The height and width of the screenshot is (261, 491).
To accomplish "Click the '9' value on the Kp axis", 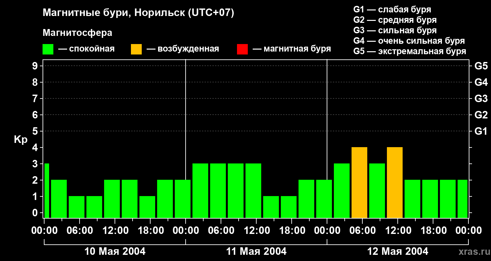I will 36,66.
